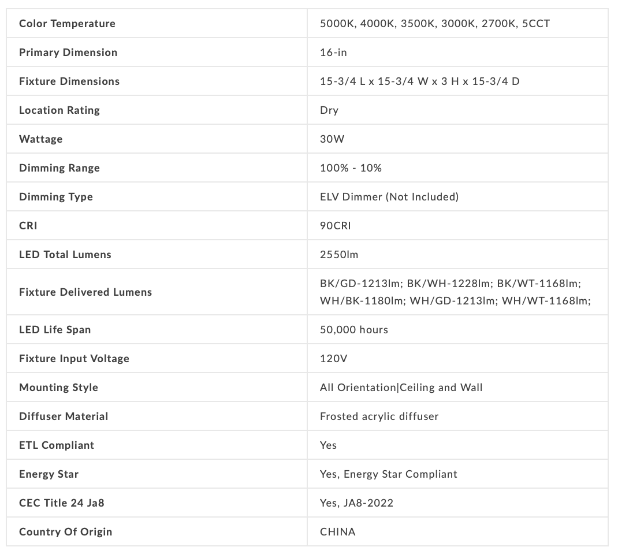The height and width of the screenshot is (558, 618).
Task: Click the 90CRI value
Action: (335, 226)
